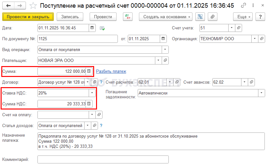The width and height of the screenshot is (268, 166).
Task: Click the Сумма НДС field showing 20 333,33
Action: (62, 104)
